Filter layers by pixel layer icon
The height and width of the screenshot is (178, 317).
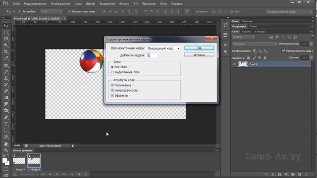tap(271, 37)
